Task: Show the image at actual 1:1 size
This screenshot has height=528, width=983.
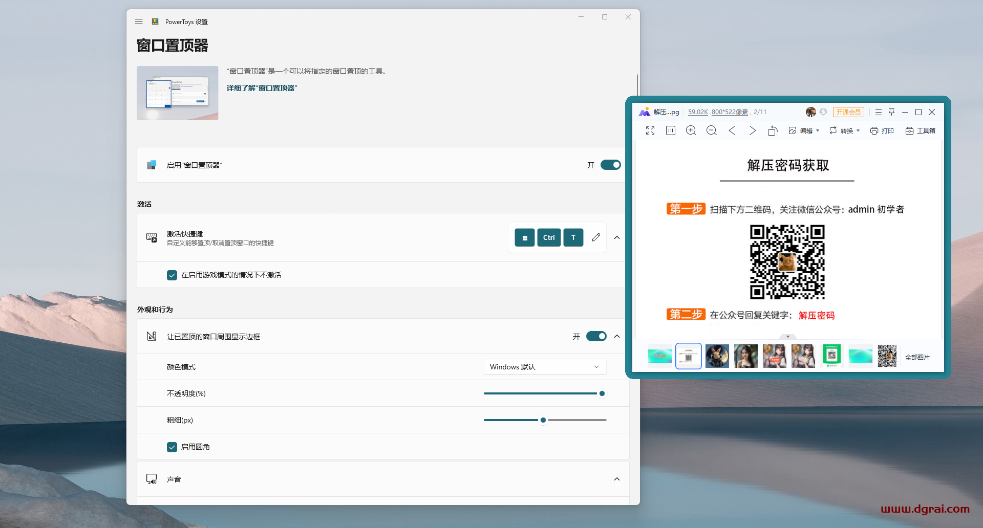Action: [671, 130]
